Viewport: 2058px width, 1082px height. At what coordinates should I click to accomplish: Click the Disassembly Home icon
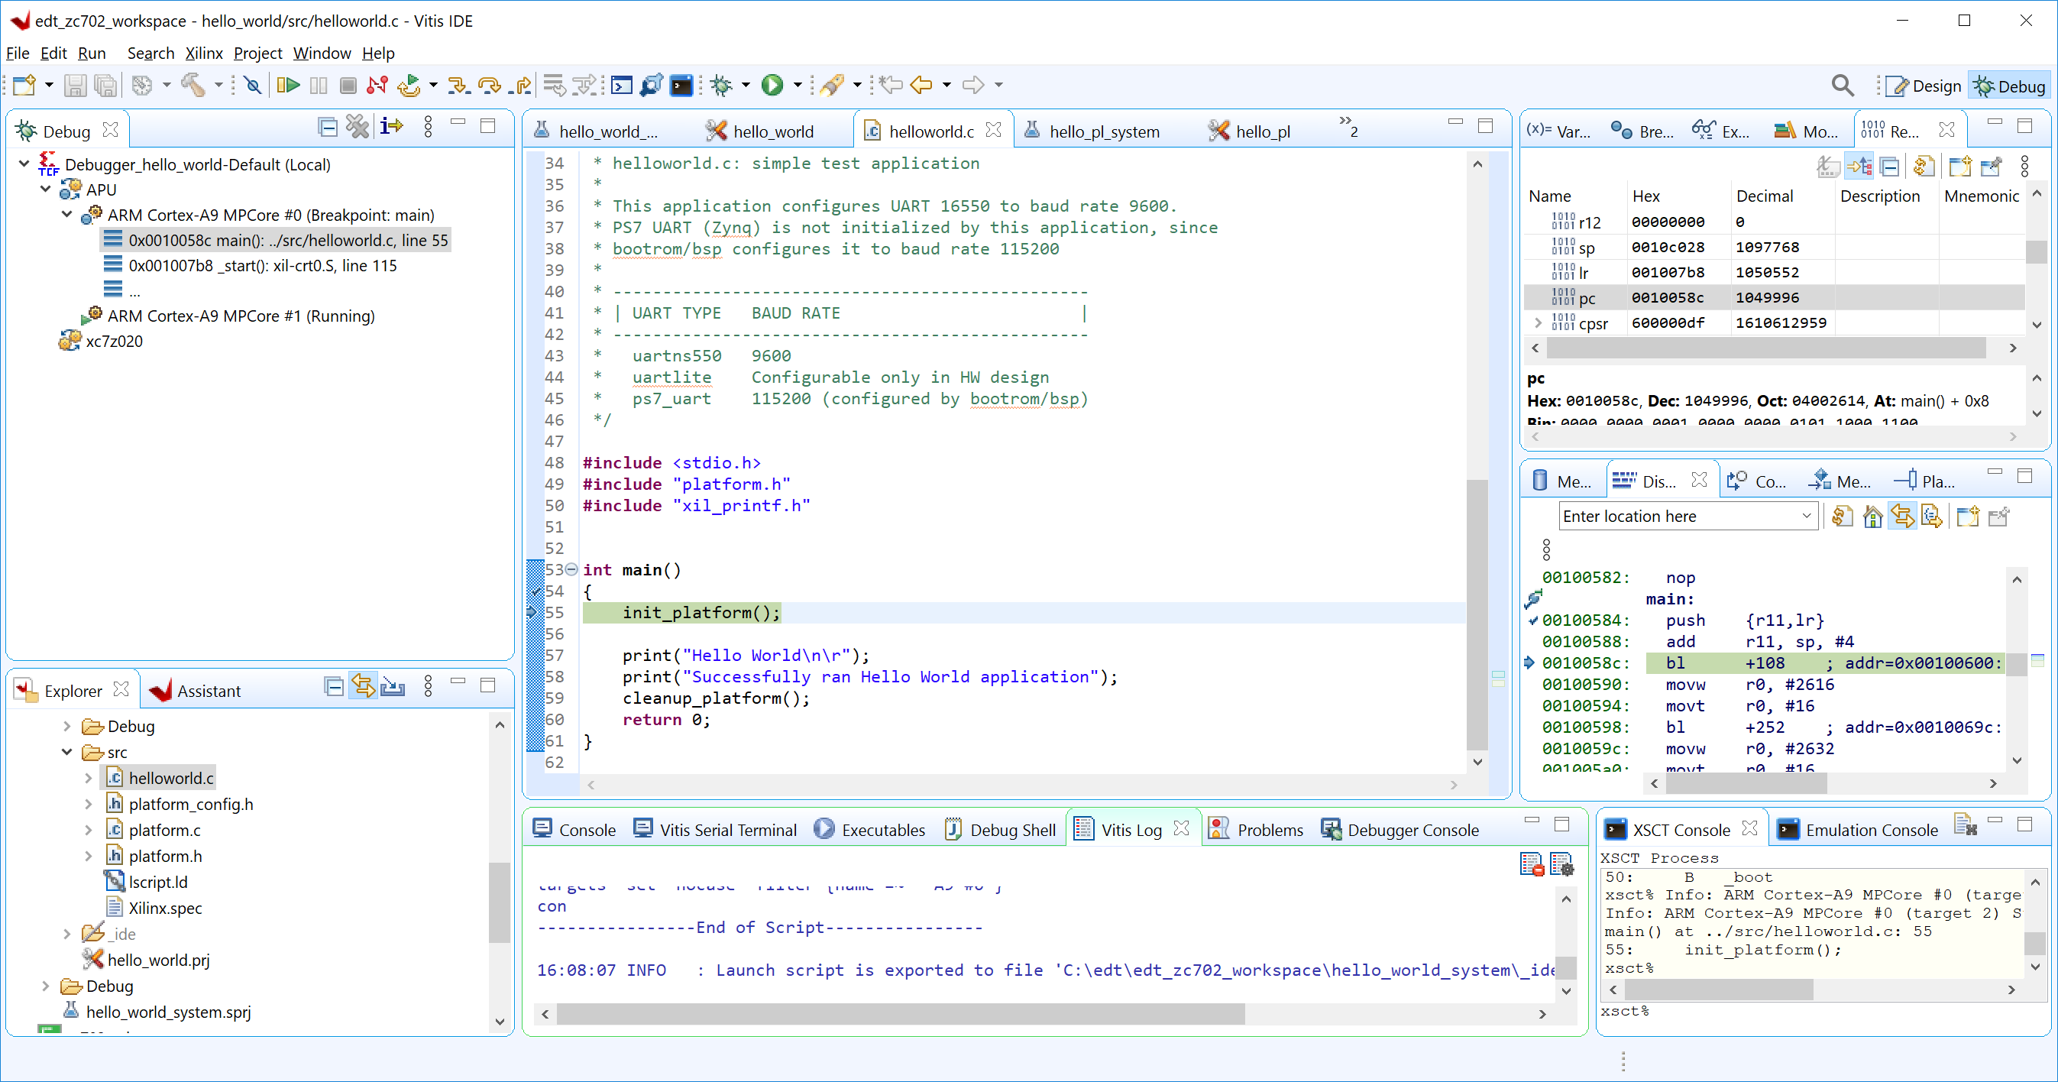click(1872, 517)
